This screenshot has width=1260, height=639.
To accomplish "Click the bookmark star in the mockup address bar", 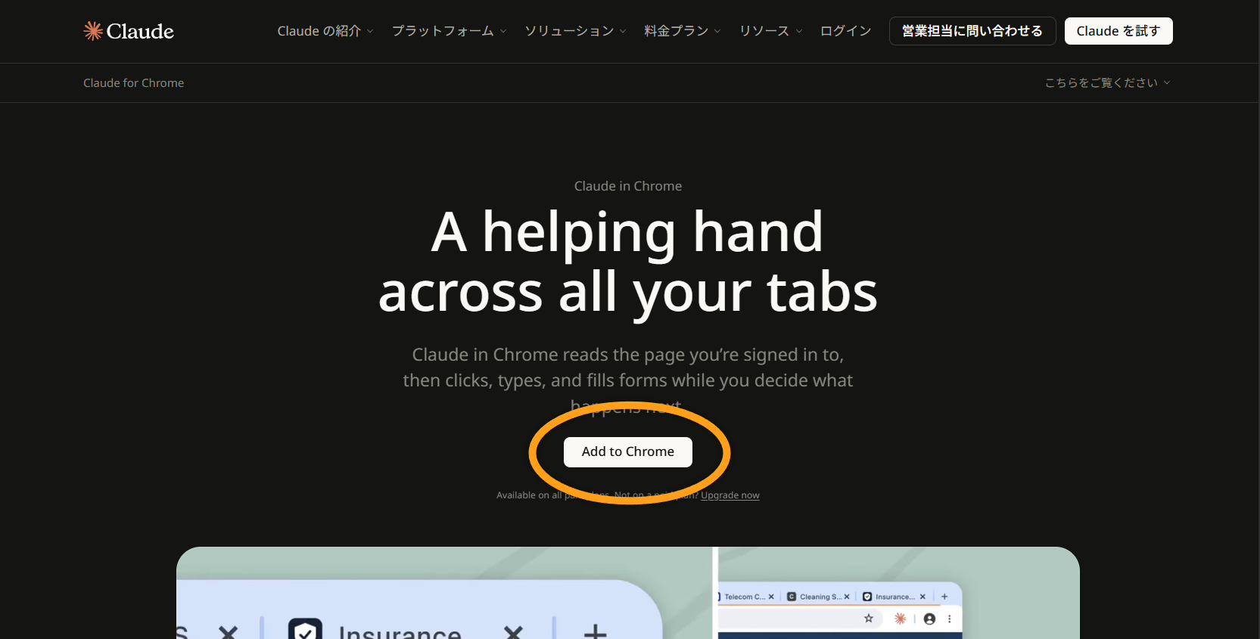I will pyautogui.click(x=869, y=619).
